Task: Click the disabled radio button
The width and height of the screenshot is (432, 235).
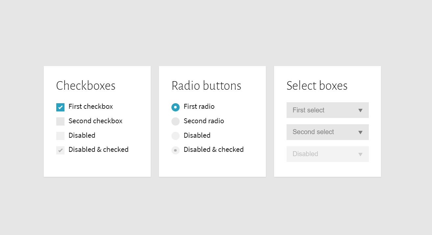Action: pos(175,135)
